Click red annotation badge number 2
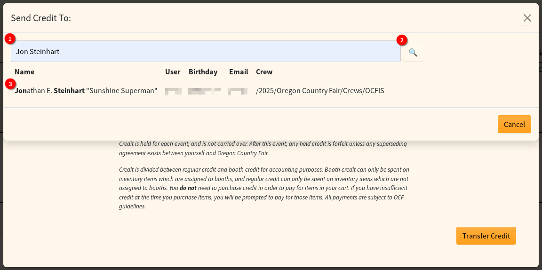This screenshot has width=542, height=270. click(x=401, y=40)
